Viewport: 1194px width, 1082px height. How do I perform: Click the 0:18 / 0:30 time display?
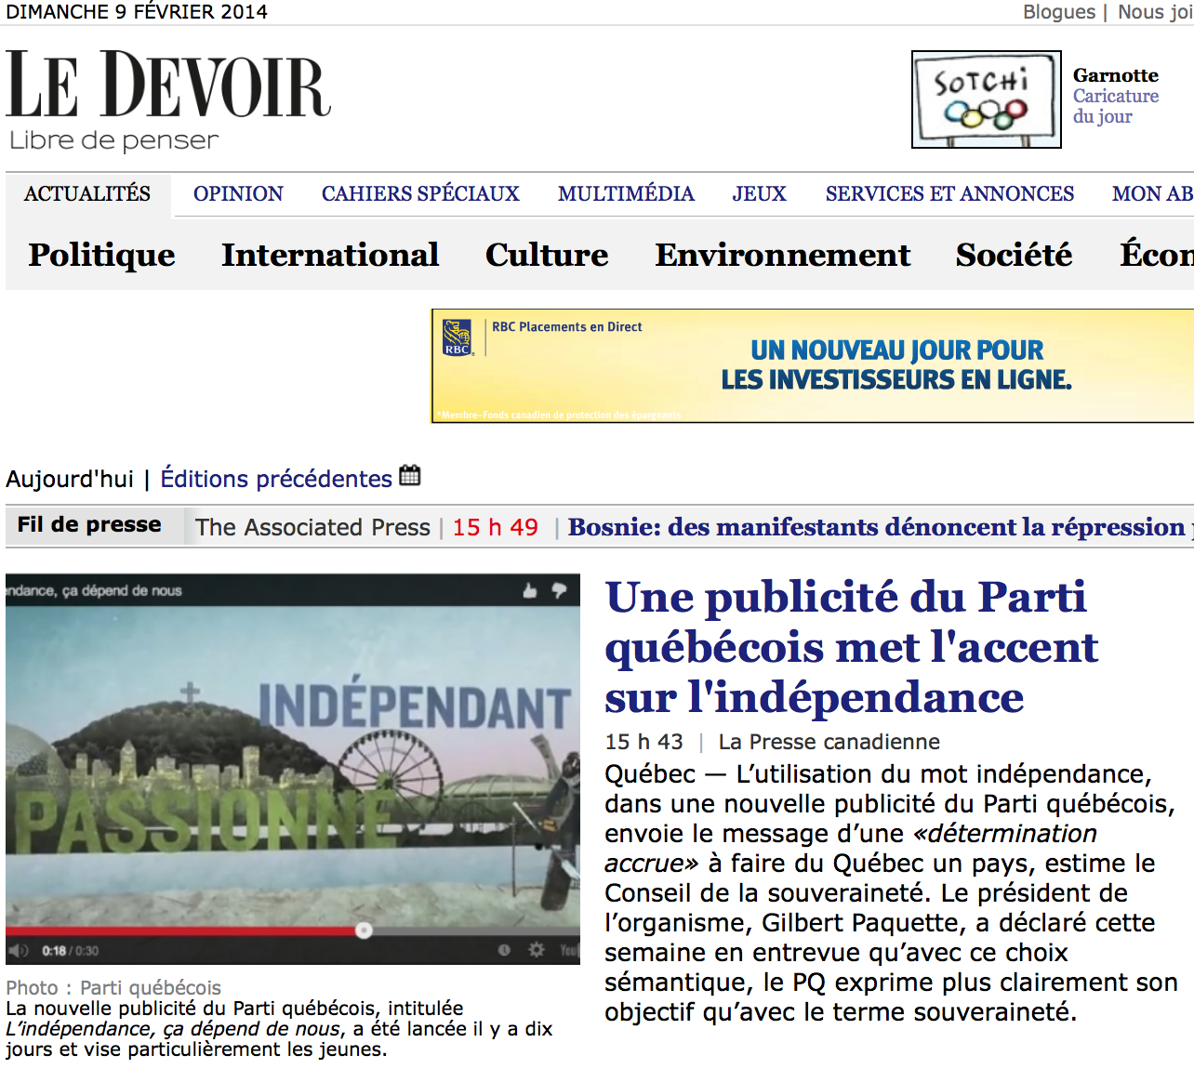pyautogui.click(x=70, y=951)
